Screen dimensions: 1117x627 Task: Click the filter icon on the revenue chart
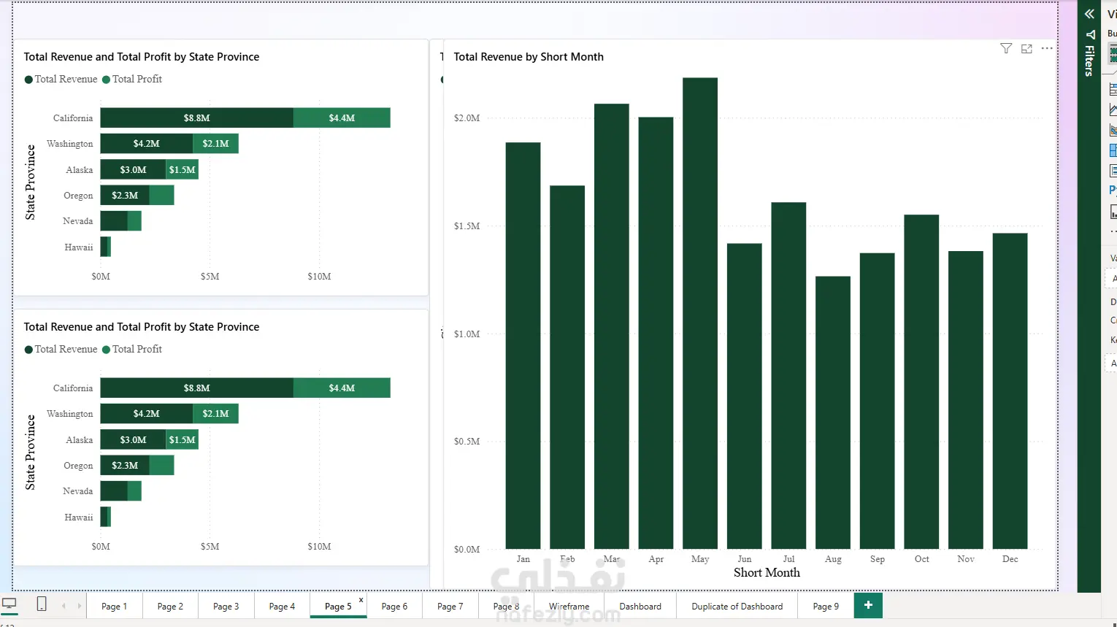[1006, 48]
